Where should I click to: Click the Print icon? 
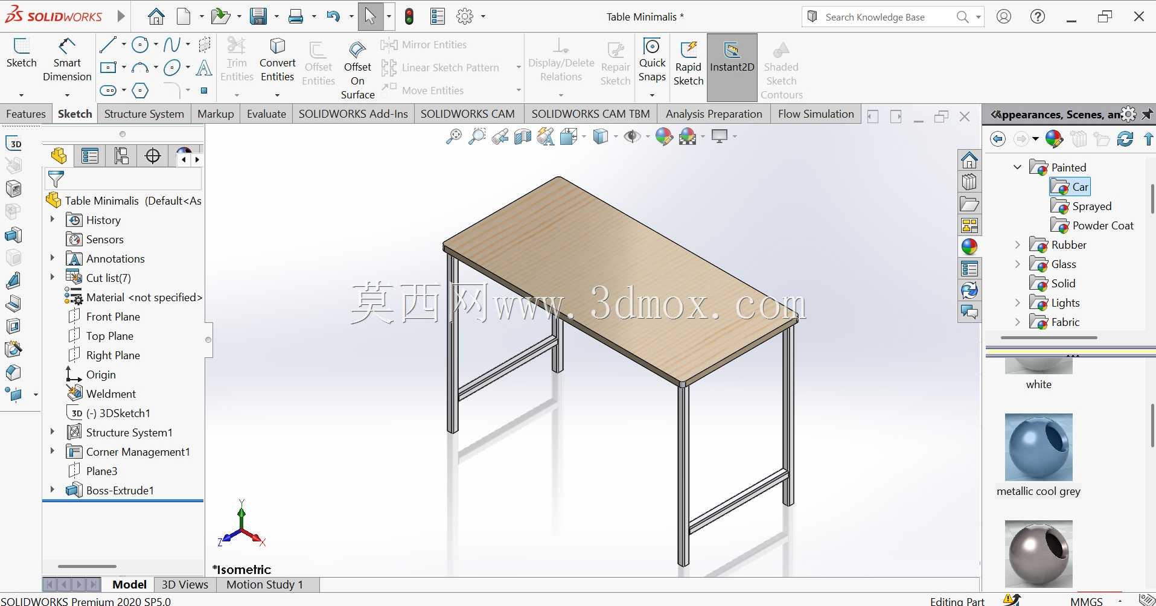click(296, 16)
